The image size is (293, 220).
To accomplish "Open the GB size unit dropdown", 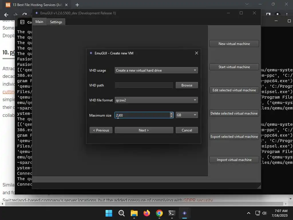I will [x=187, y=115].
